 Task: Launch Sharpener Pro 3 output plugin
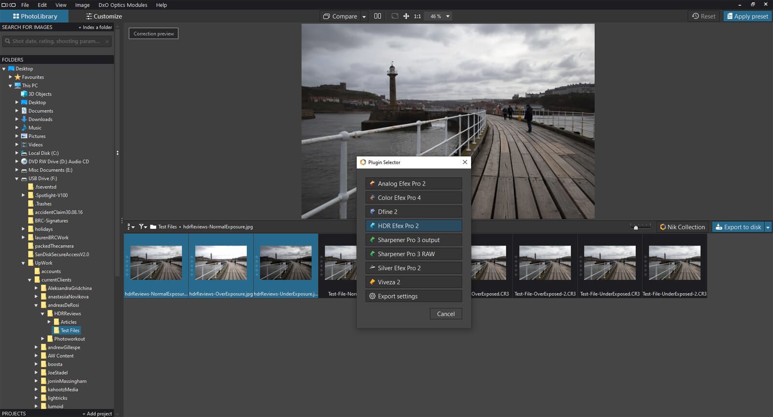click(414, 240)
